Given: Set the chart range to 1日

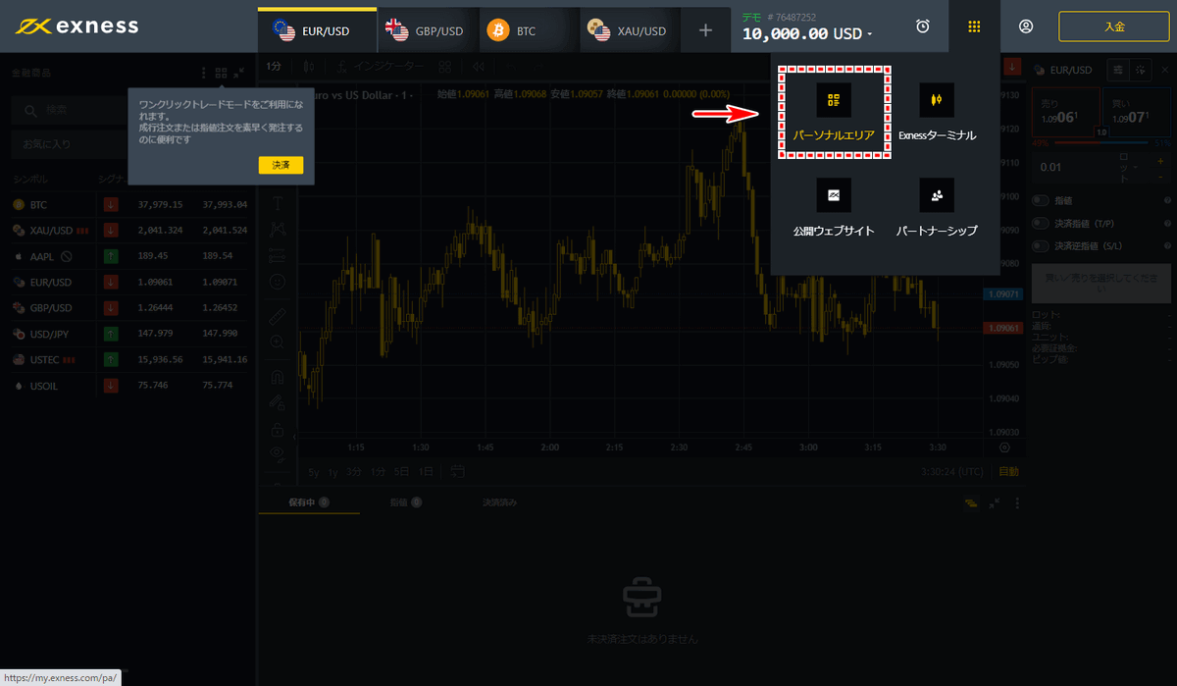Looking at the screenshot, I should point(426,472).
